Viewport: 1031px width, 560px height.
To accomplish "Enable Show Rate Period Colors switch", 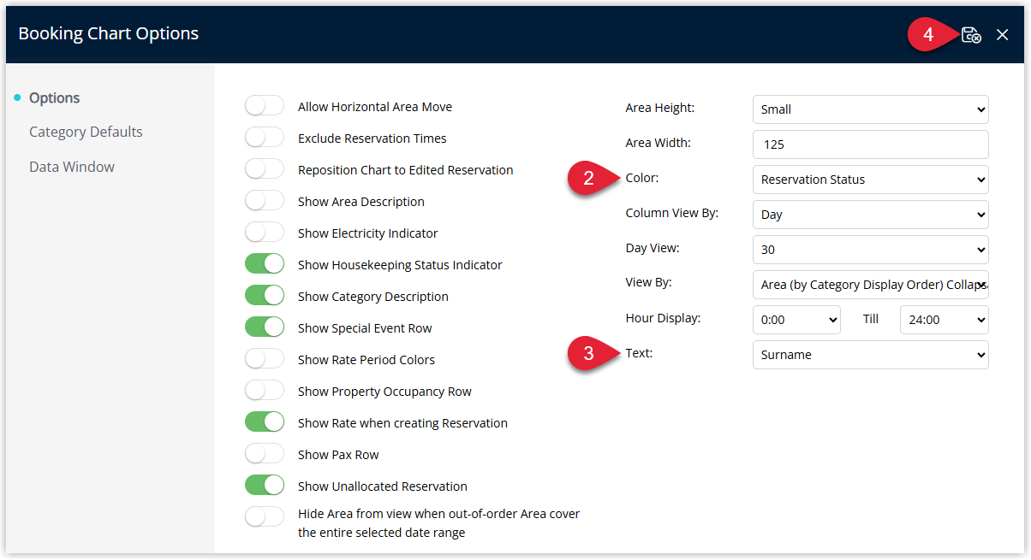I will pos(264,359).
